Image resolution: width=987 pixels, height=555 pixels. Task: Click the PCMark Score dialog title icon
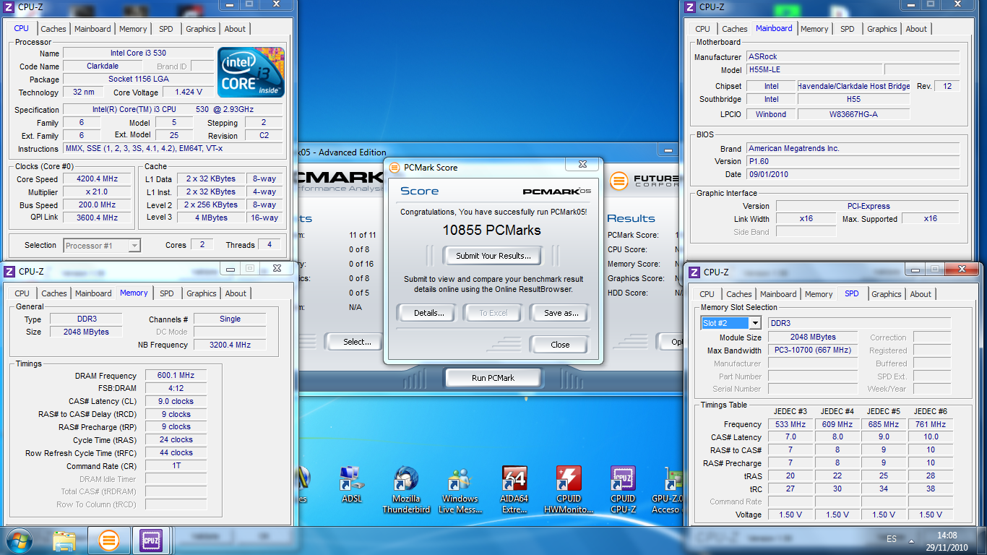point(395,167)
